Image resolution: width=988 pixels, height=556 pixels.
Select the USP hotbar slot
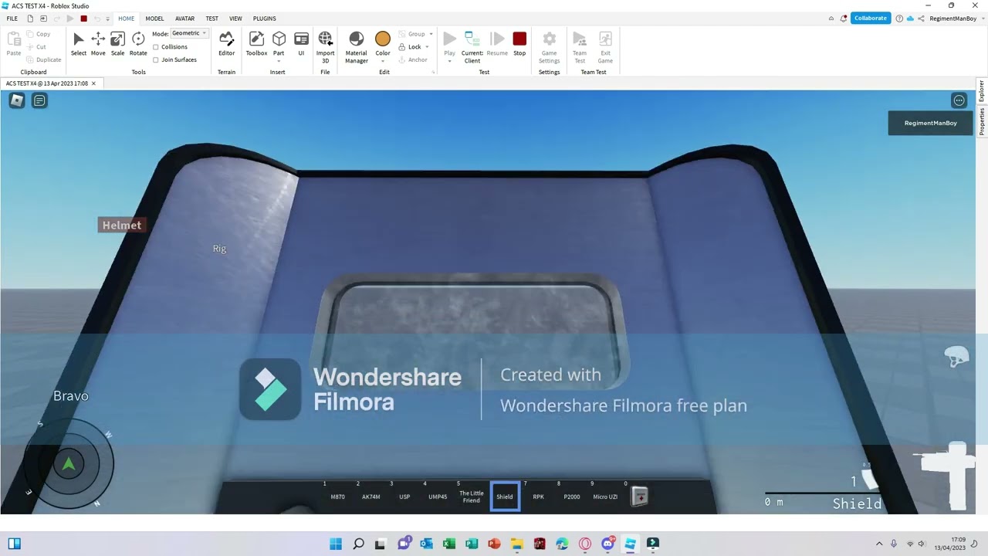pyautogui.click(x=404, y=497)
